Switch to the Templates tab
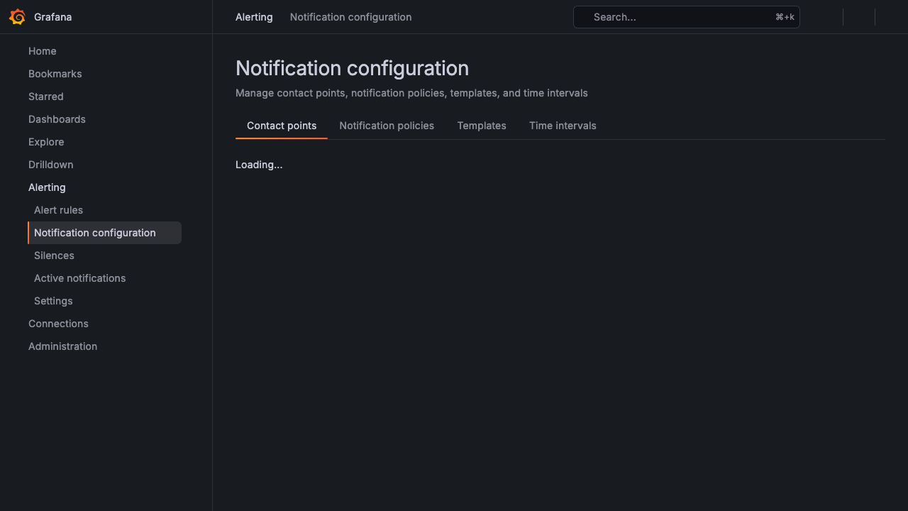 482,126
